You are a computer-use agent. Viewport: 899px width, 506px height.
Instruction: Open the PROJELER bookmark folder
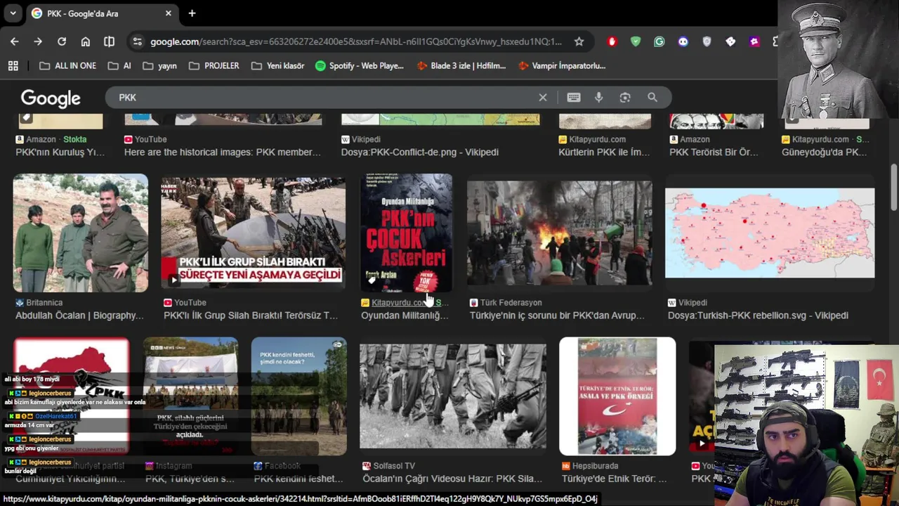(x=214, y=65)
